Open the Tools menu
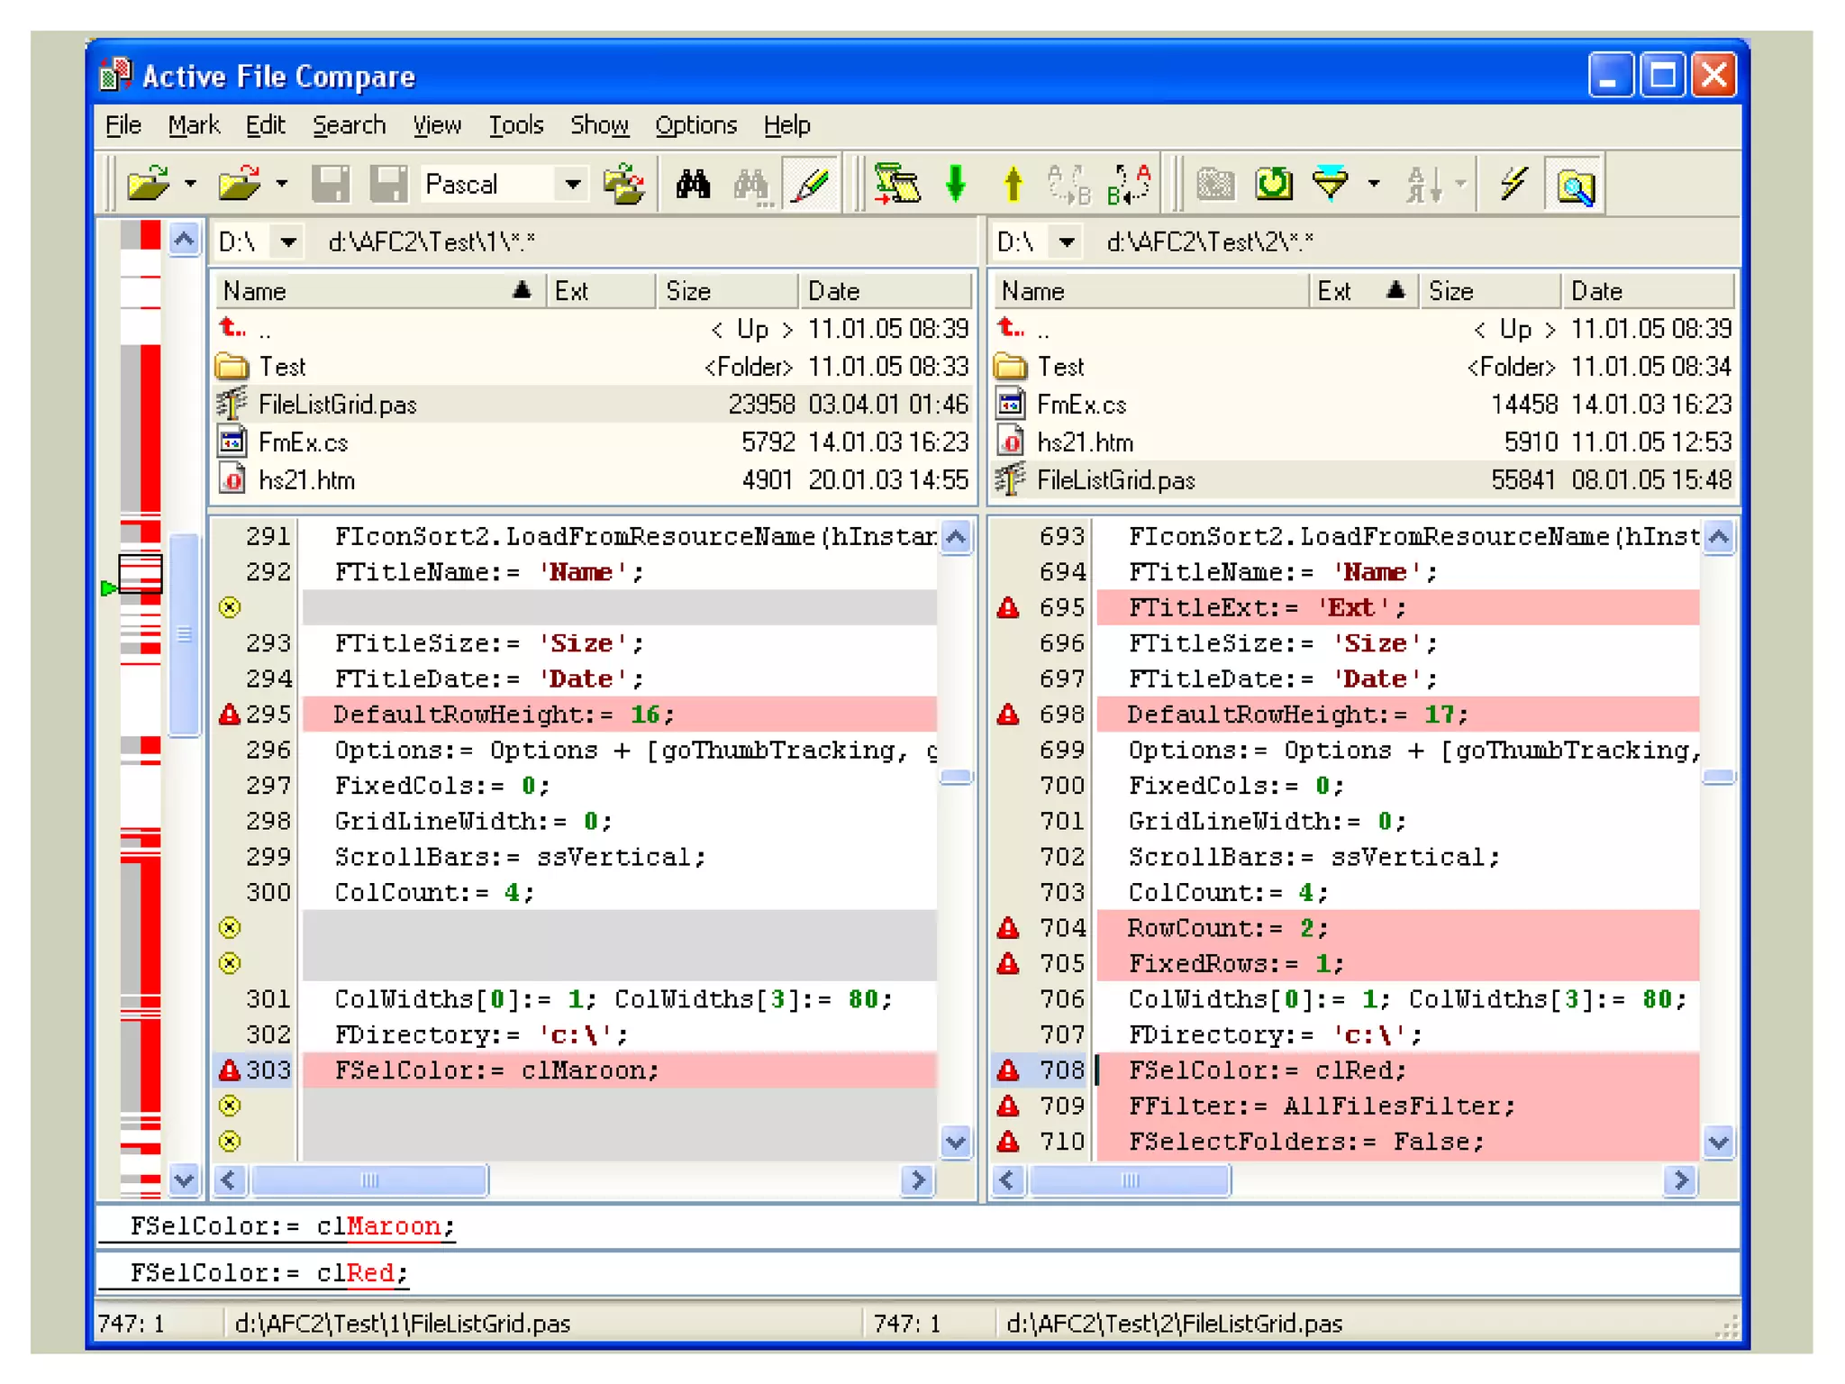This screenshot has height=1384, width=1845. pyautogui.click(x=515, y=125)
